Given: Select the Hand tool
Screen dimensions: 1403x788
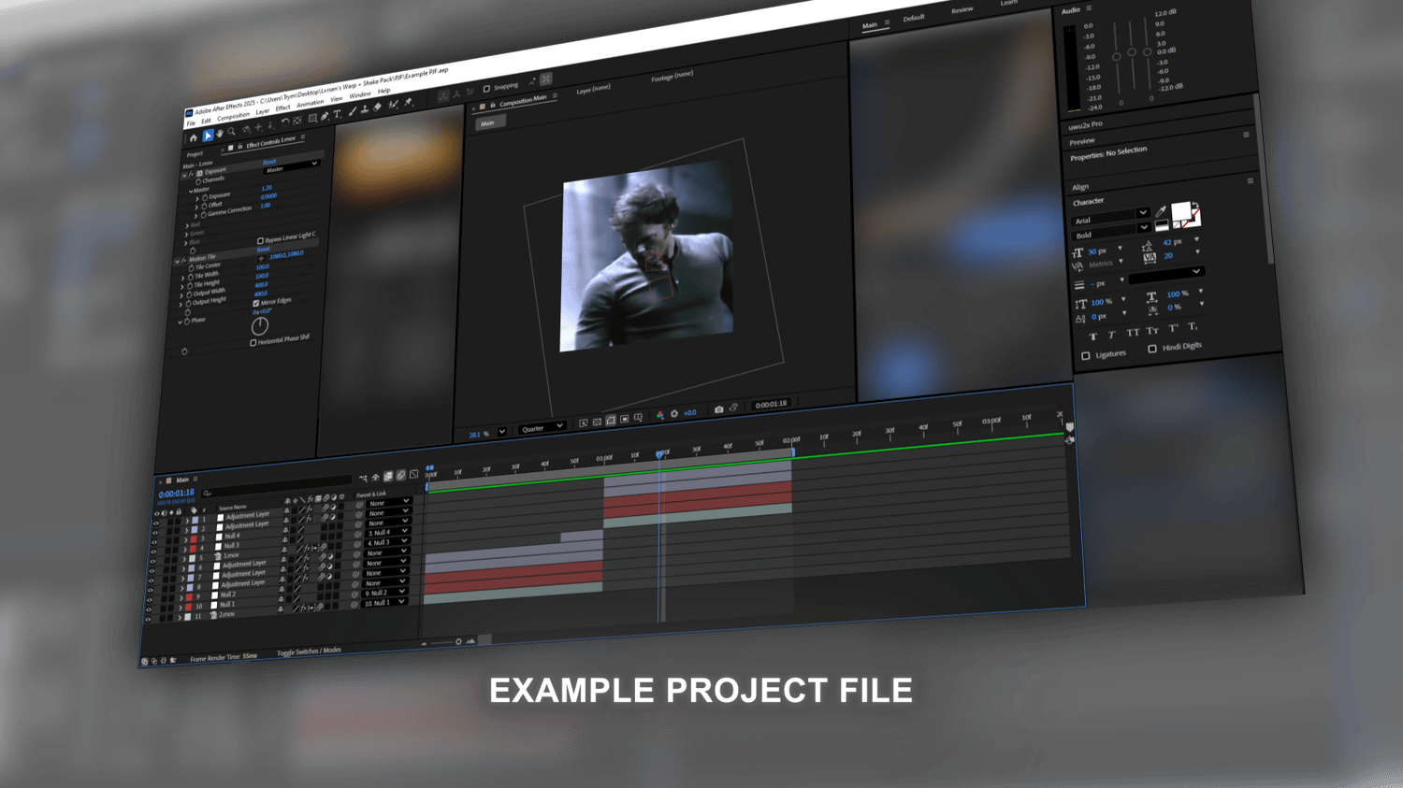Looking at the screenshot, I should 220,135.
